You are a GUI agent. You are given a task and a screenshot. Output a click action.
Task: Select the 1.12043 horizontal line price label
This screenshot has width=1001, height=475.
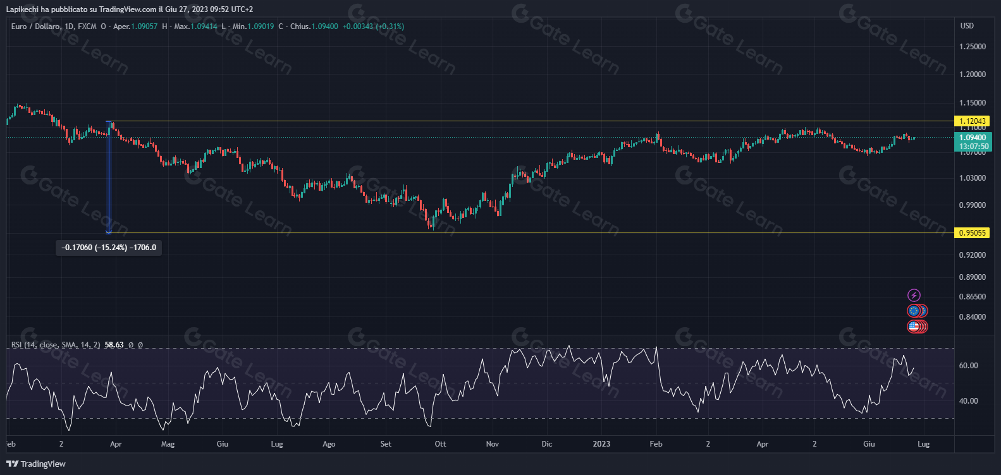tap(972, 121)
